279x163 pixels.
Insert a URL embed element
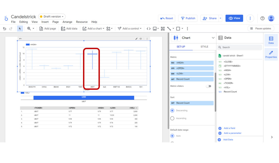(148, 29)
